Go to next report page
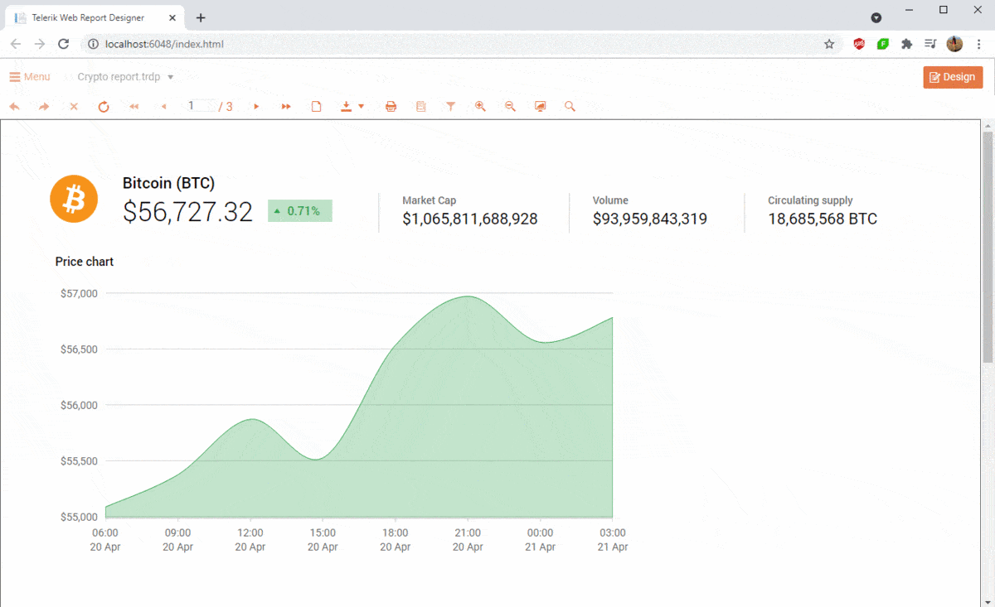Viewport: 995px width, 607px height. pyautogui.click(x=256, y=106)
